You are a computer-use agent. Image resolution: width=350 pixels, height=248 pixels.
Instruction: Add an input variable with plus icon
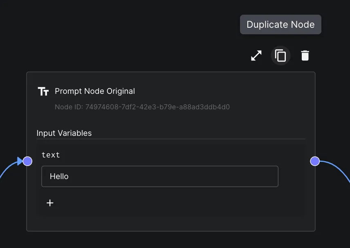[50, 203]
